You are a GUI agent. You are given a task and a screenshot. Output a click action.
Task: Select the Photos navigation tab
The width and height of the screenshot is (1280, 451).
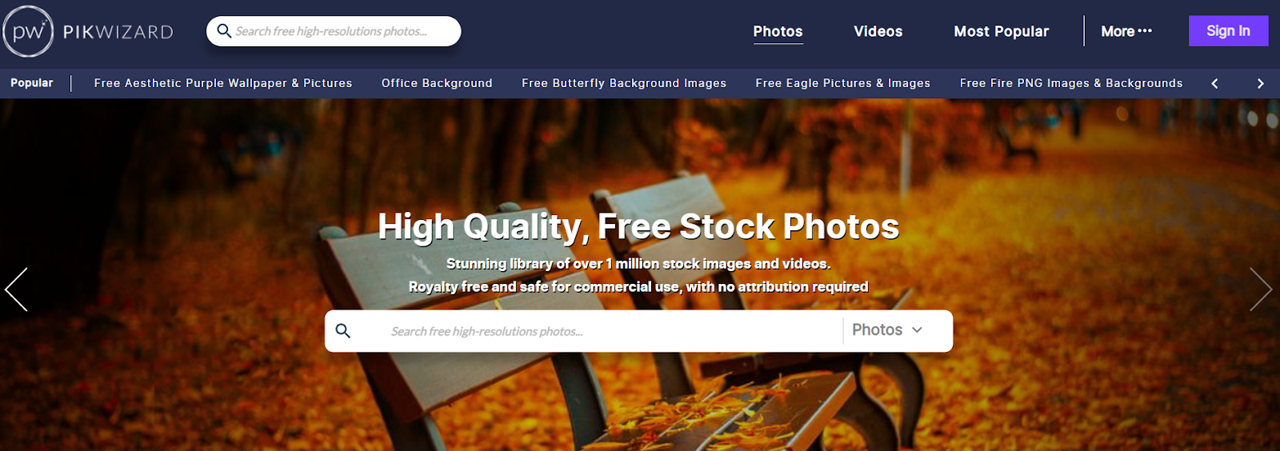[x=778, y=31]
